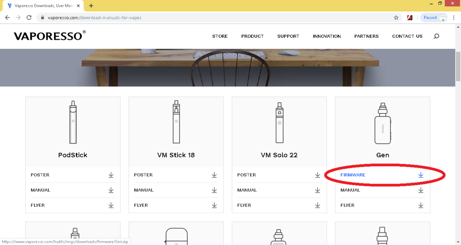Go back to the previous page
Viewport: 461px width, 245px height.
click(8, 17)
